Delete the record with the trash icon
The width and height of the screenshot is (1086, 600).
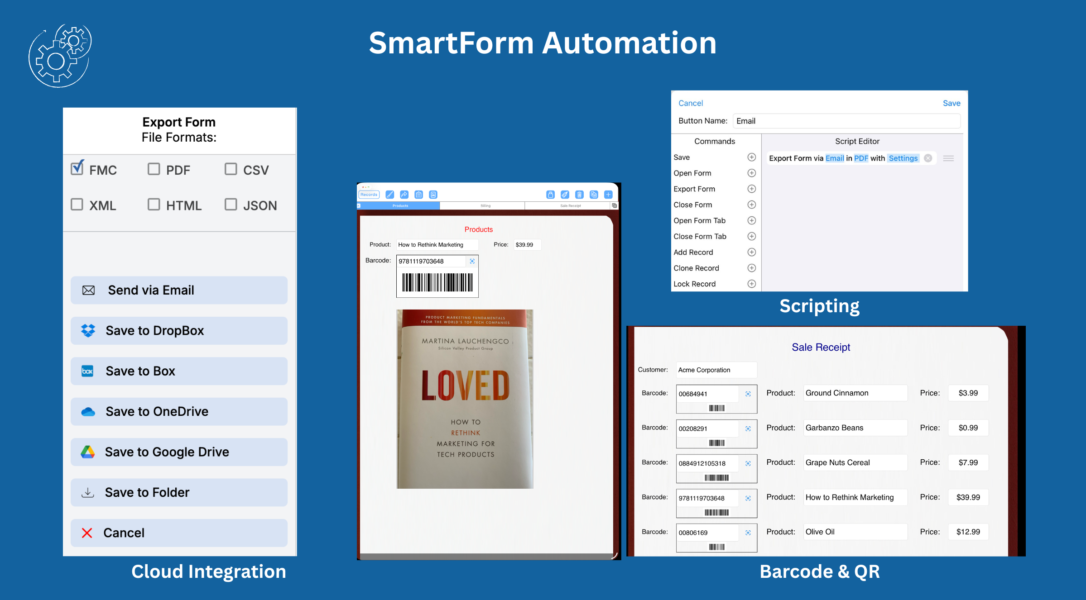pyautogui.click(x=580, y=195)
